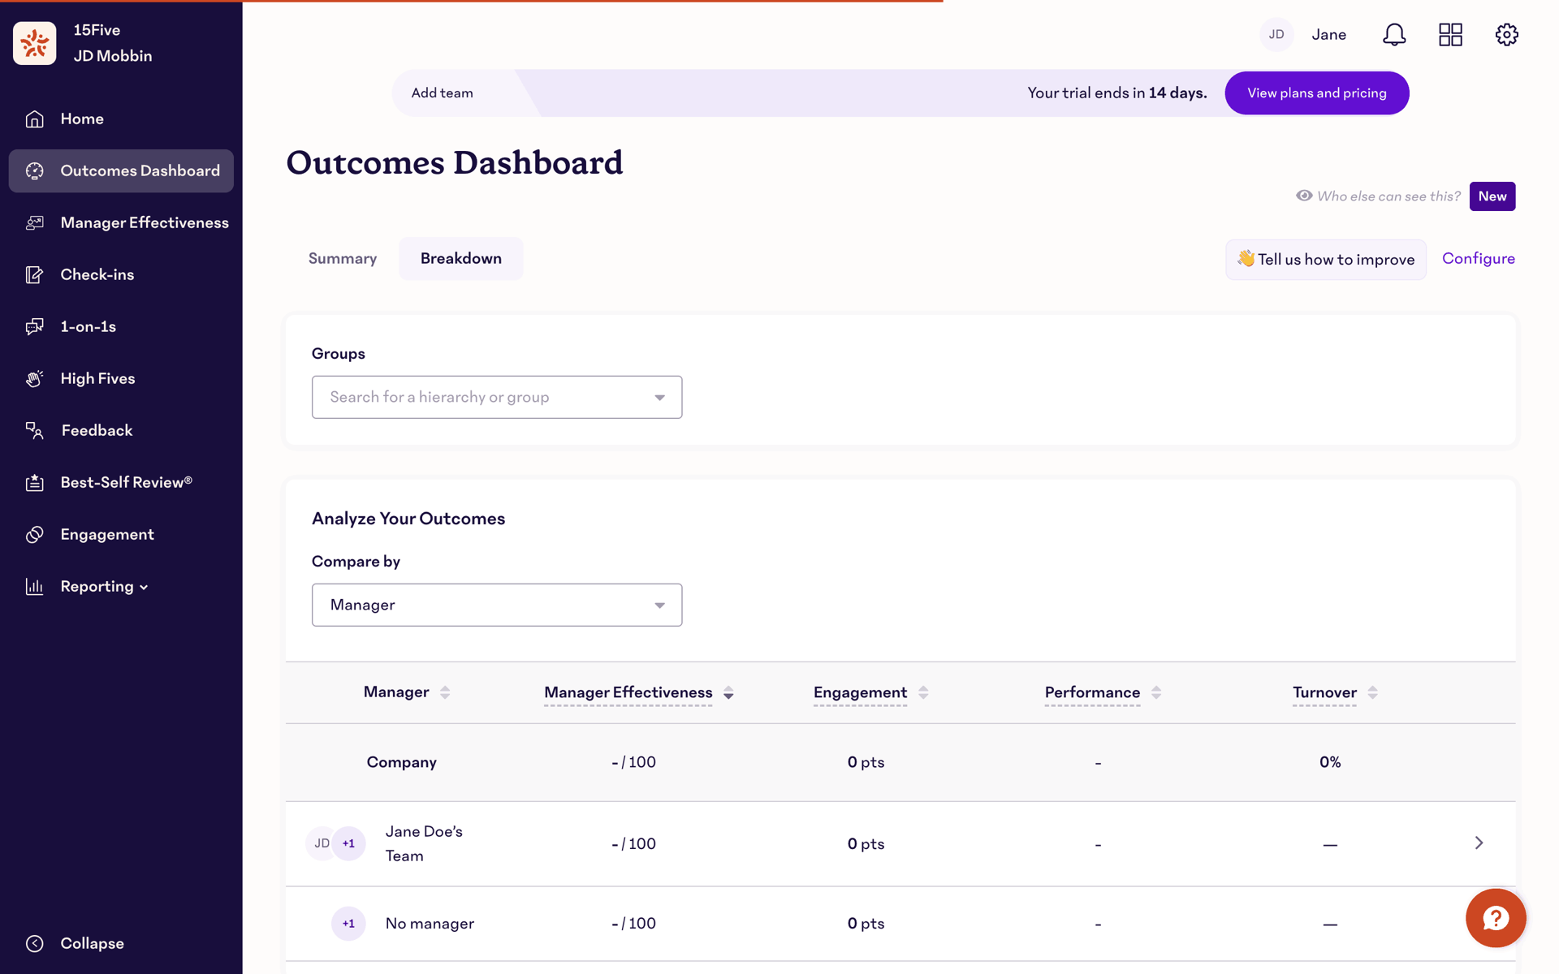Viewport: 1559px width, 974px height.
Task: Click the Compare by dropdown arrow
Action: pos(659,606)
